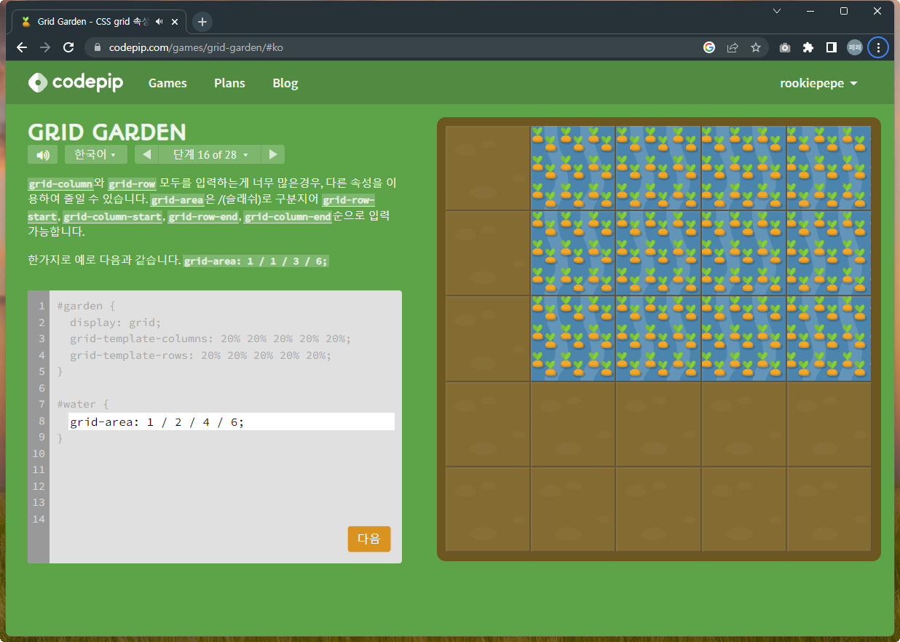Click the grid-column term in instructions
The width and height of the screenshot is (900, 642).
[x=60, y=184]
